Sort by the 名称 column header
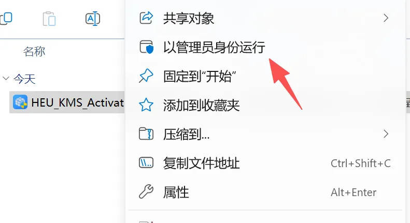Image resolution: width=410 pixels, height=223 pixels. click(x=34, y=51)
